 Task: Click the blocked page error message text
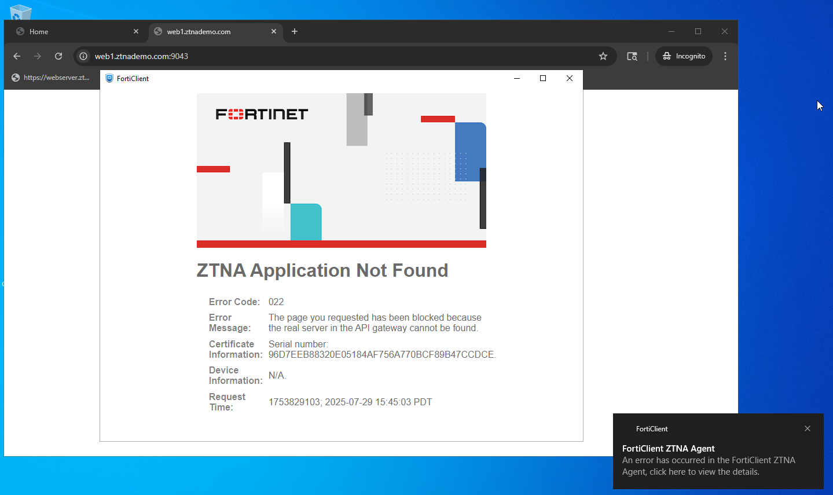tap(375, 323)
